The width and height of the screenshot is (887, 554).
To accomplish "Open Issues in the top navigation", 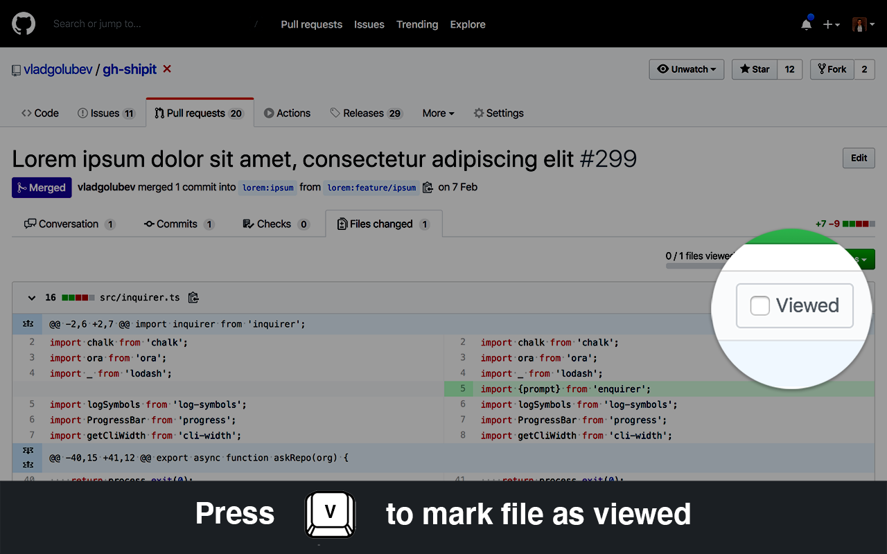I will point(369,24).
